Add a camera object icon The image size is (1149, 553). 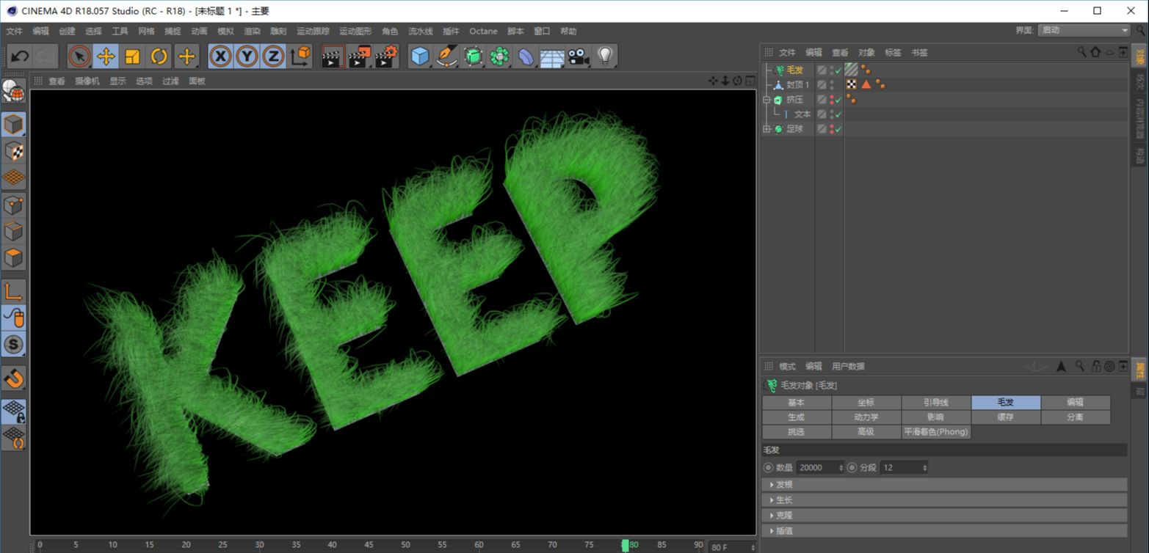pos(579,56)
